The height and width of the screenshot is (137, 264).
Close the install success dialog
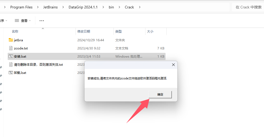click(x=173, y=65)
